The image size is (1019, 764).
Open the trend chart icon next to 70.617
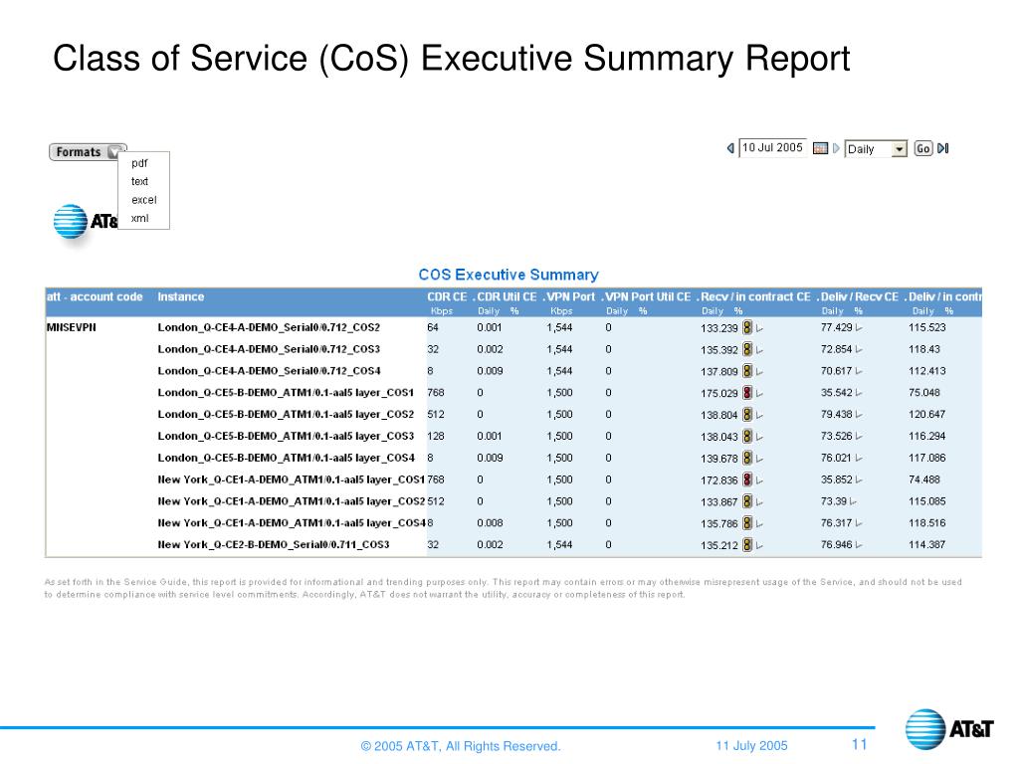click(x=859, y=372)
